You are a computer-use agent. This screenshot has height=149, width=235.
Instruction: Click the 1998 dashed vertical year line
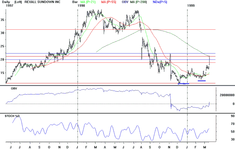(78, 75)
